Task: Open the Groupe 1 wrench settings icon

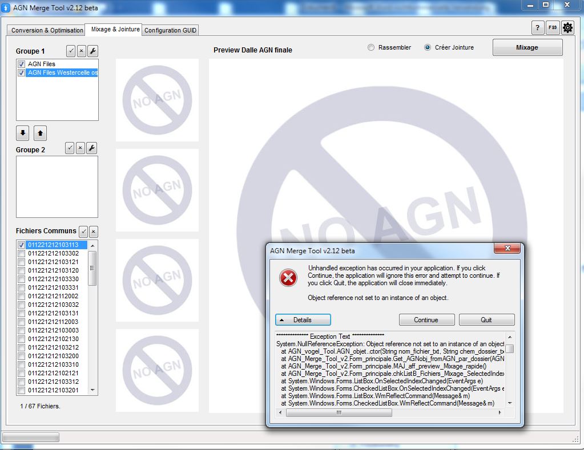Action: (92, 51)
